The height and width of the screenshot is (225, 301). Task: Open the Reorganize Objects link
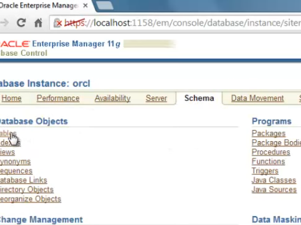[x=30, y=199]
